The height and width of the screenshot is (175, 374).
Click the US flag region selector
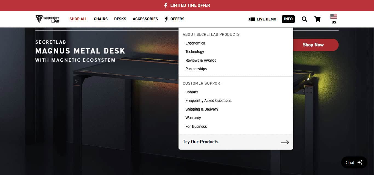(x=334, y=19)
